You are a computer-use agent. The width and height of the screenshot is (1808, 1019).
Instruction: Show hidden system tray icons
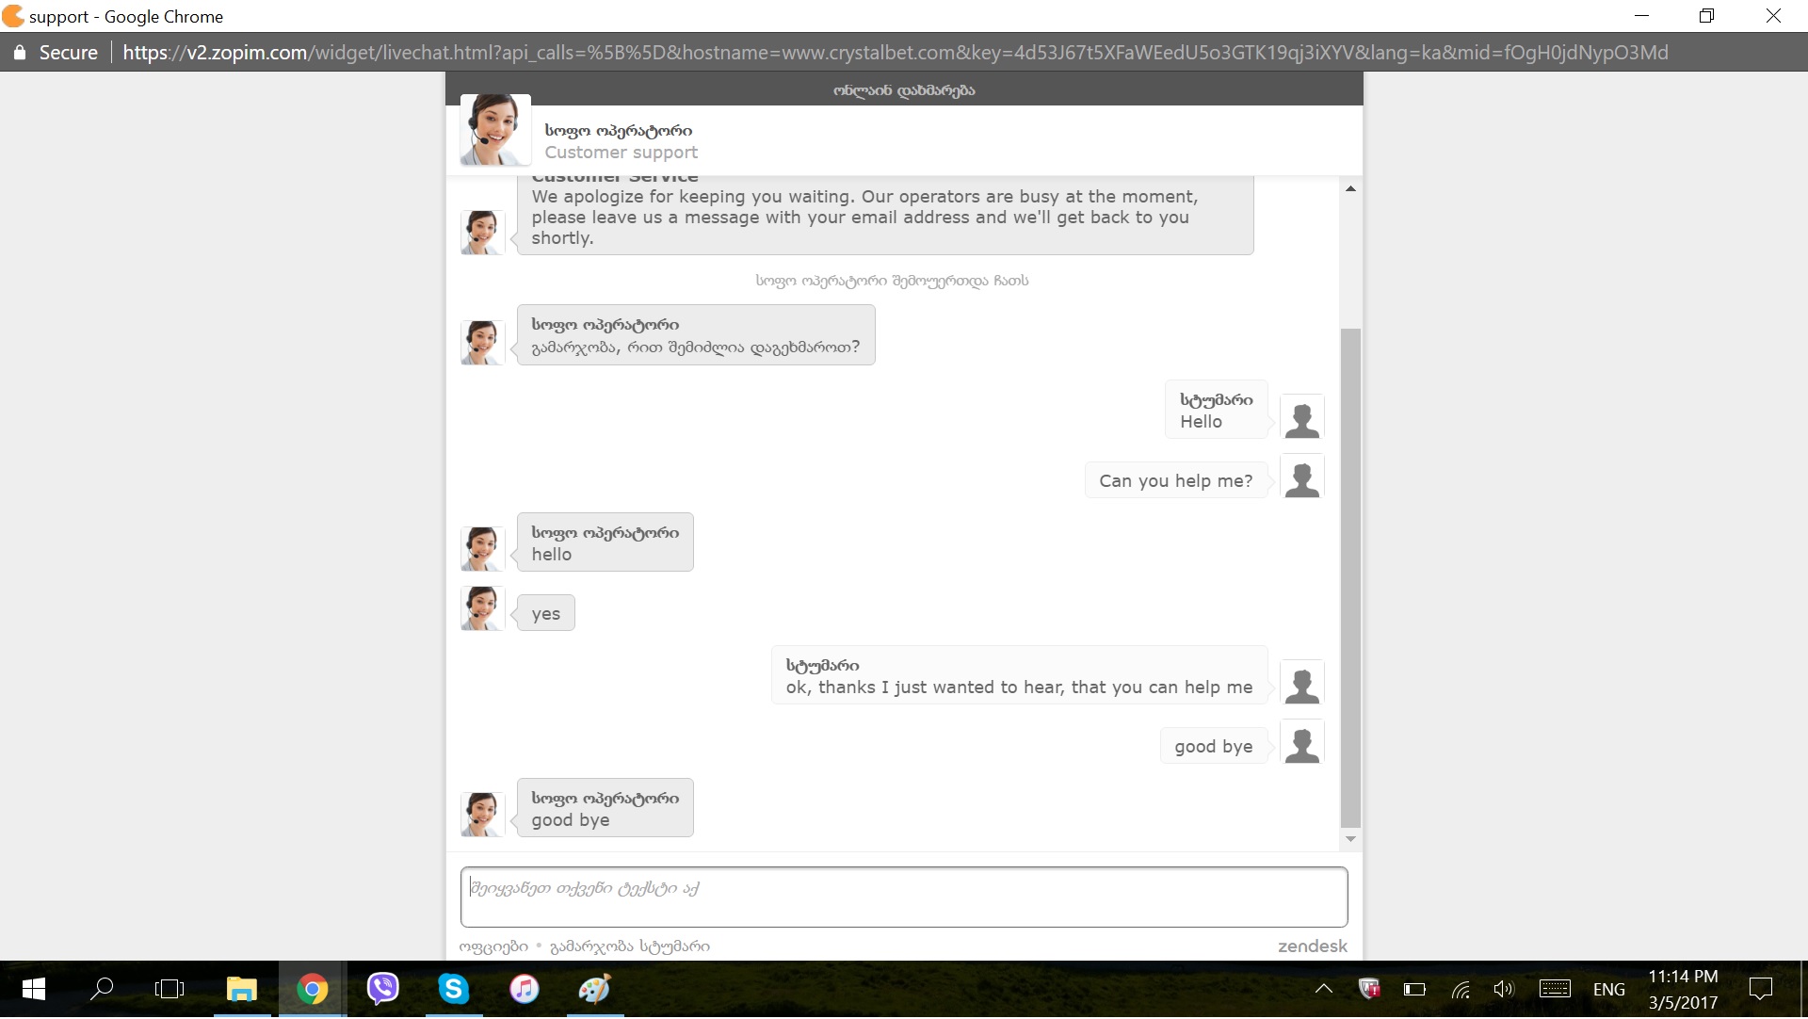(x=1323, y=989)
